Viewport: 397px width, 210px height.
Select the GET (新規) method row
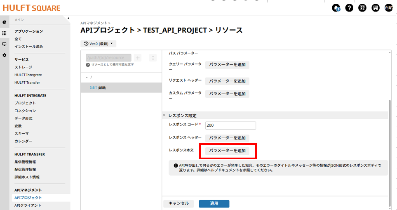click(x=121, y=87)
